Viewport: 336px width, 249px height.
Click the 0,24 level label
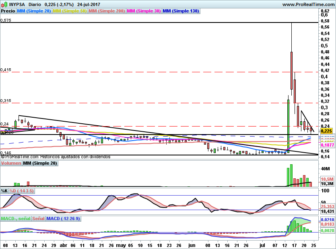4,124
